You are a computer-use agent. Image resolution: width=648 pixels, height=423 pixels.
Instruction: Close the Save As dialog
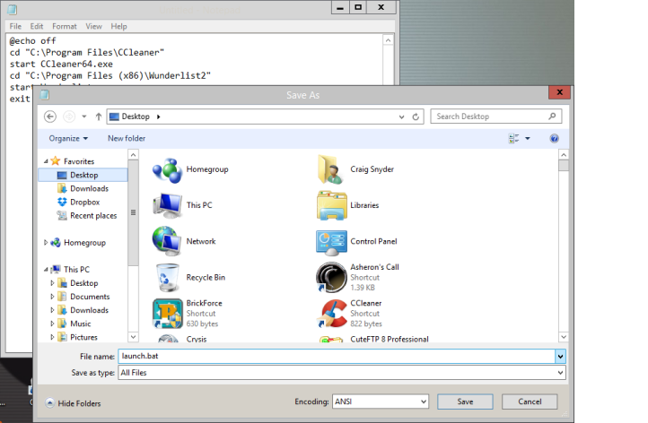pyautogui.click(x=559, y=92)
